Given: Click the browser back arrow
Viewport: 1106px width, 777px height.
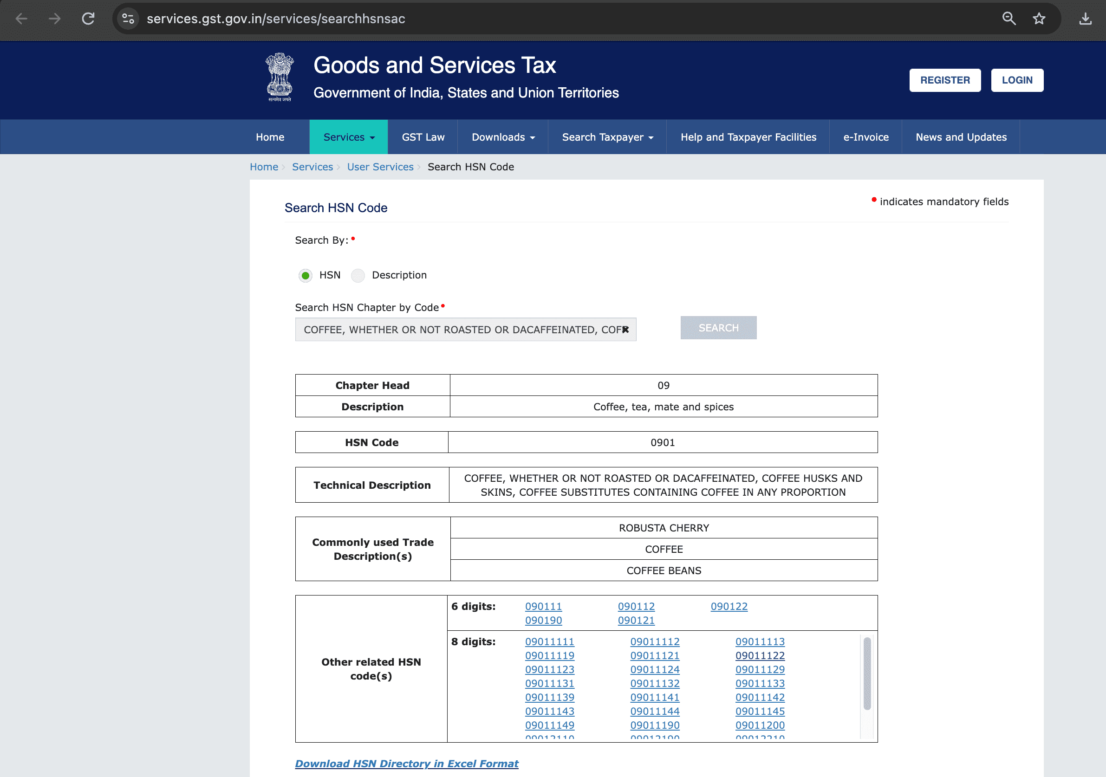Looking at the screenshot, I should coord(22,19).
